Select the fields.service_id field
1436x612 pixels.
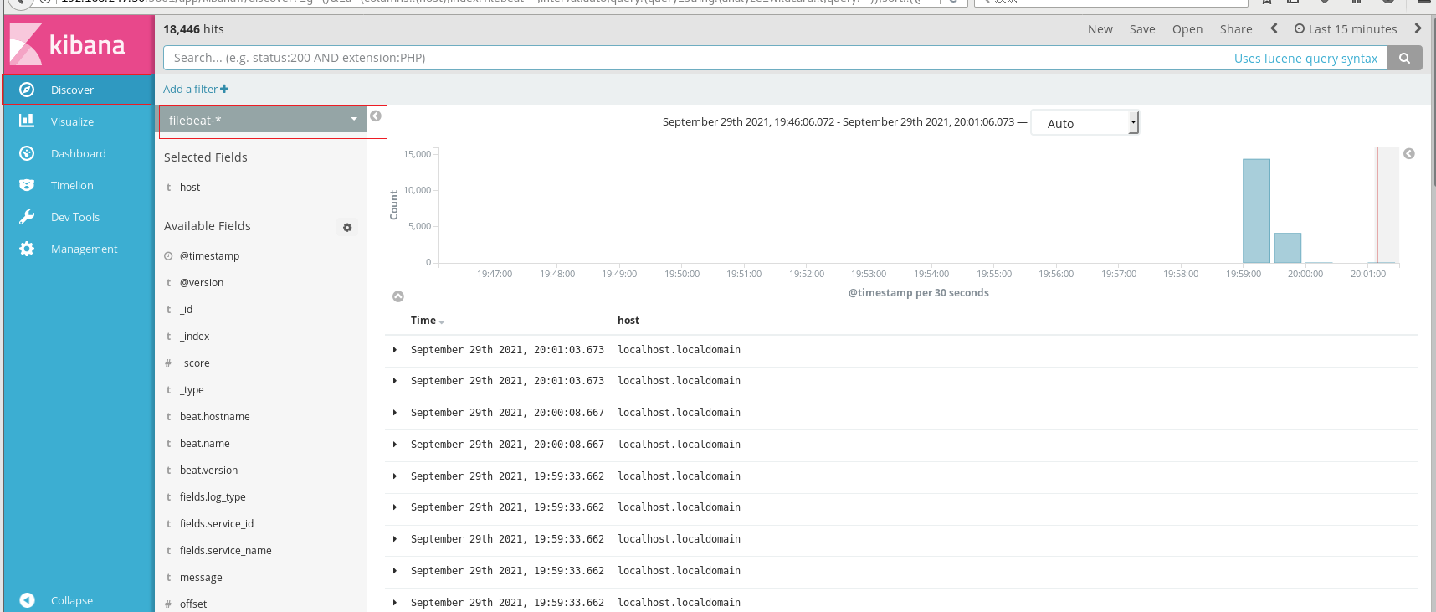tap(216, 524)
